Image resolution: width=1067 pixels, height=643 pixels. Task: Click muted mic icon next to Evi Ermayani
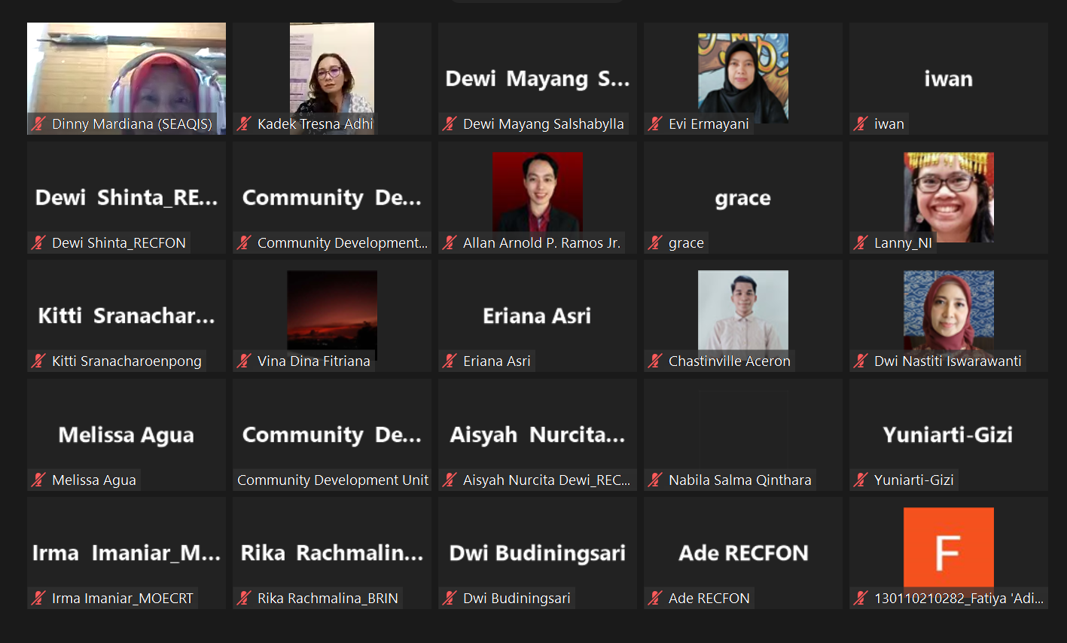(x=655, y=123)
